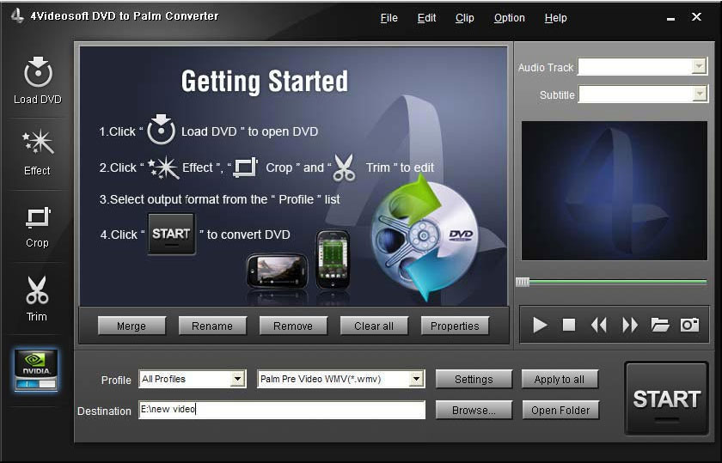Expand the Audio Track dropdown
The height and width of the screenshot is (463, 722).
tap(699, 66)
